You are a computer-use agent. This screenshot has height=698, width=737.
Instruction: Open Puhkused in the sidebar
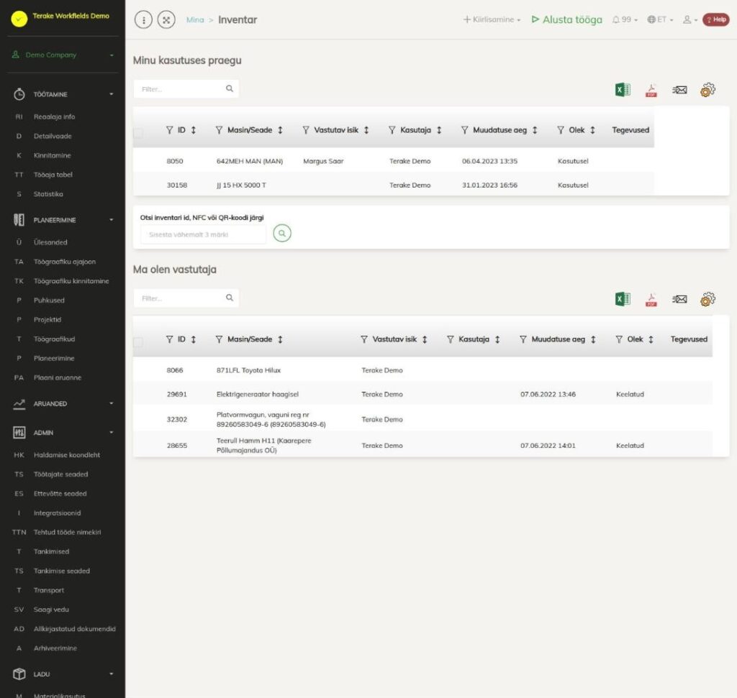[49, 300]
